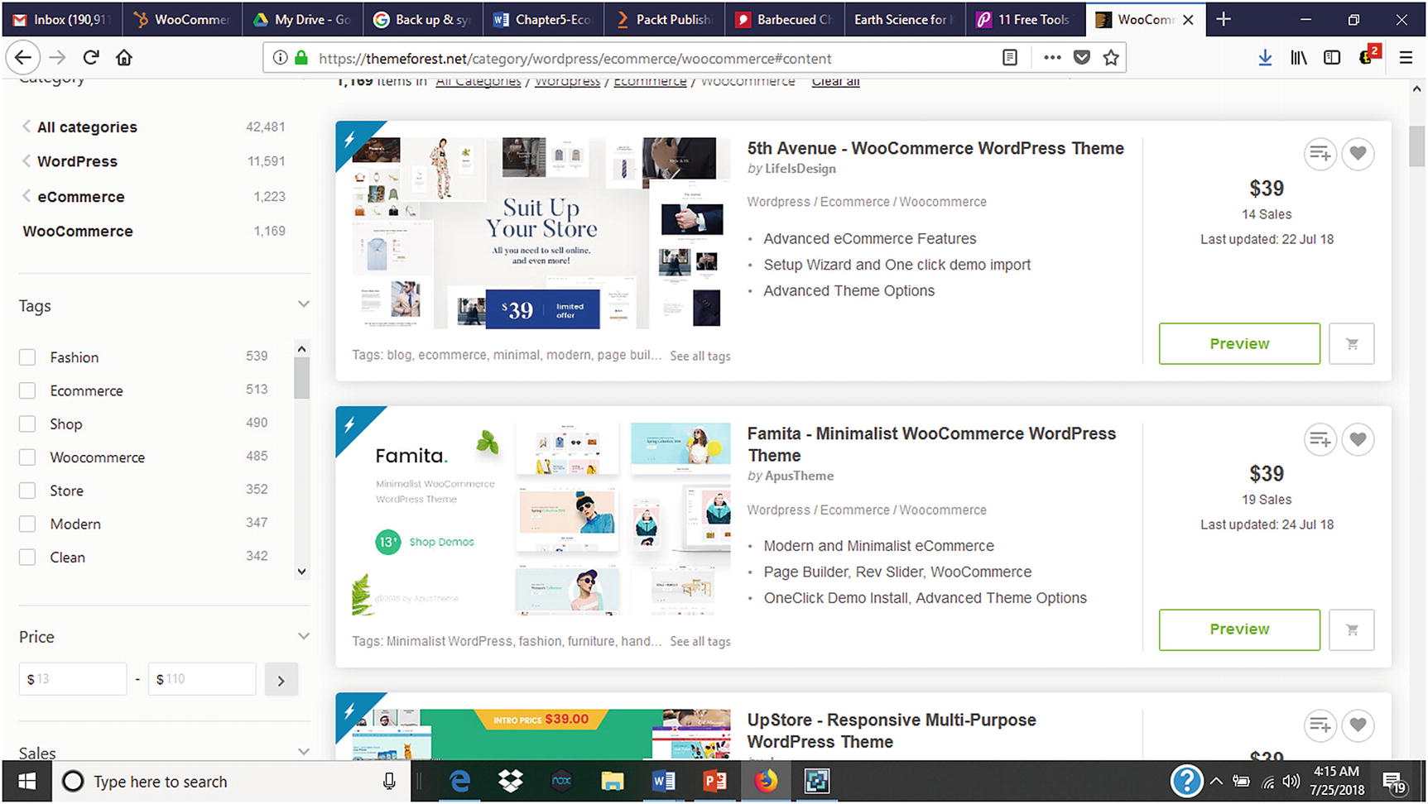This screenshot has width=1428, height=804.
Task: Add Famita theme to collection
Action: (x=1320, y=439)
